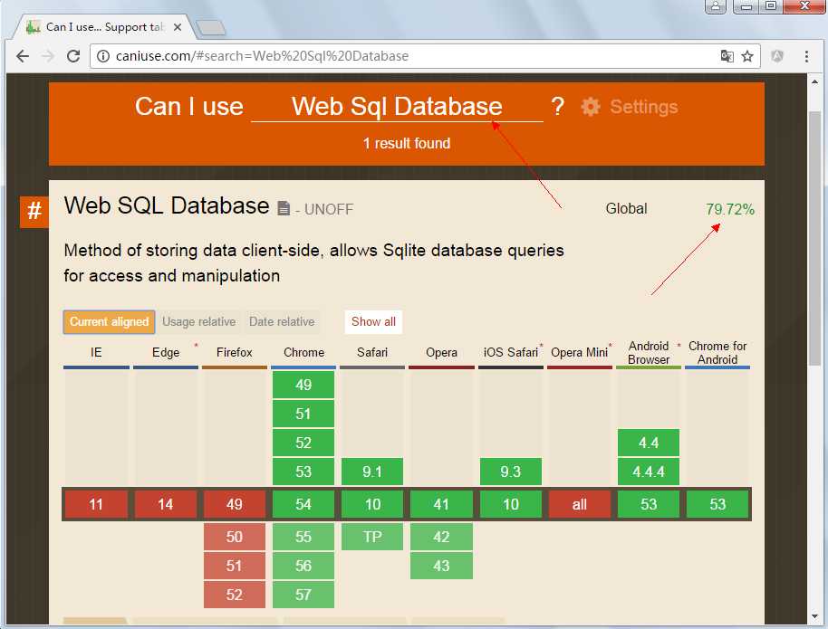Click the IE 11 unsupported cell

point(96,504)
